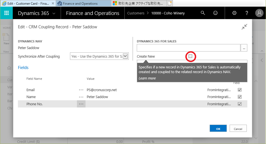Select the Peter Saddow value in Name row

[x=97, y=97]
